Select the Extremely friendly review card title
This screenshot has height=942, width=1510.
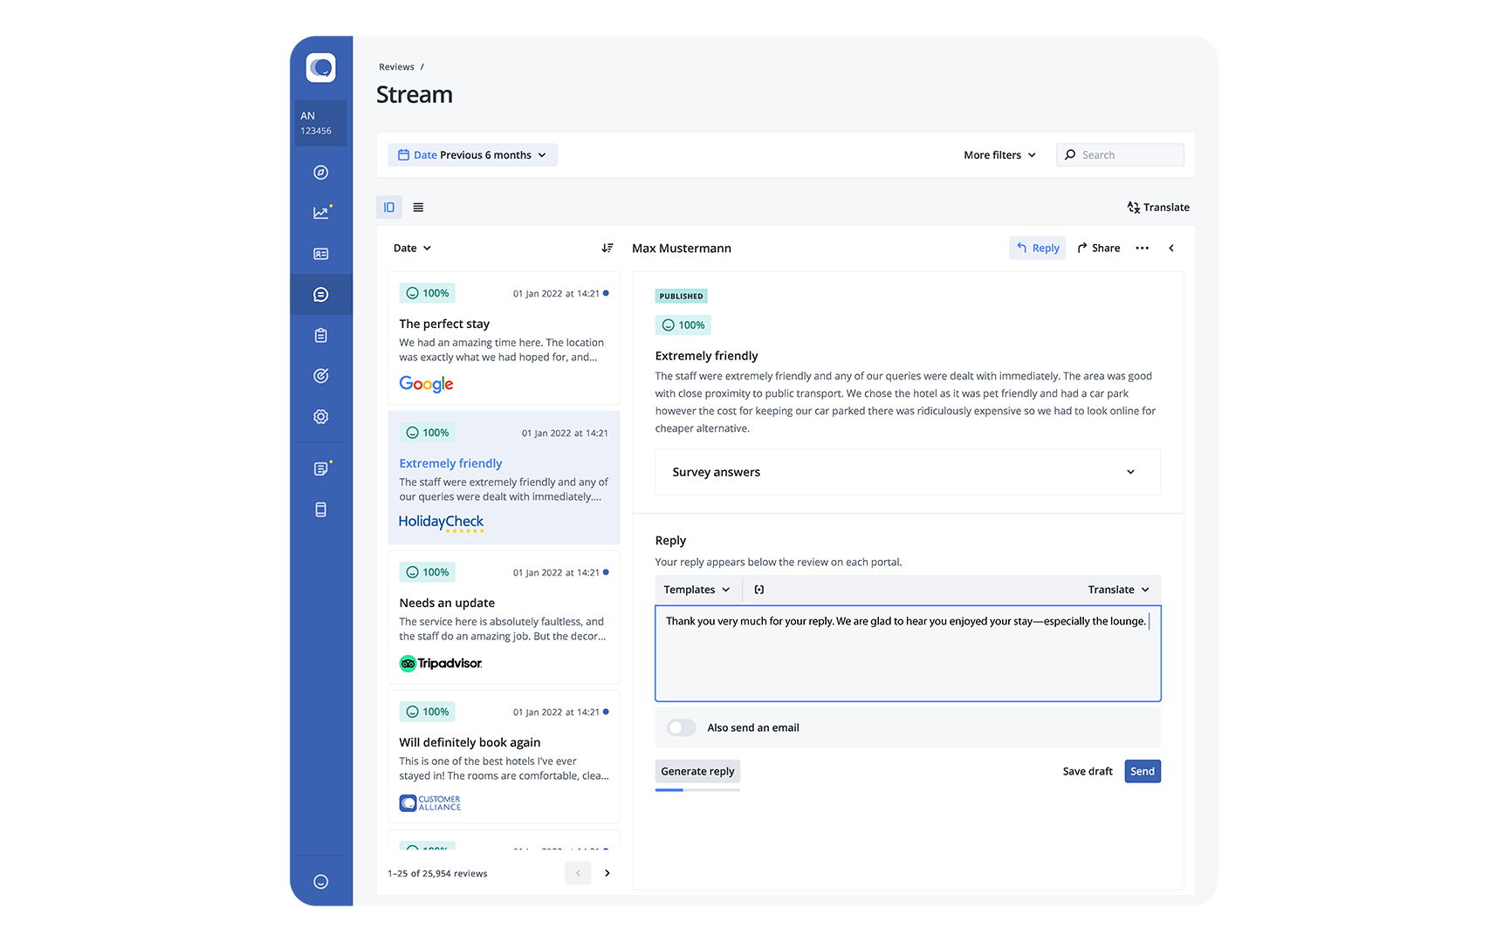[x=450, y=463]
